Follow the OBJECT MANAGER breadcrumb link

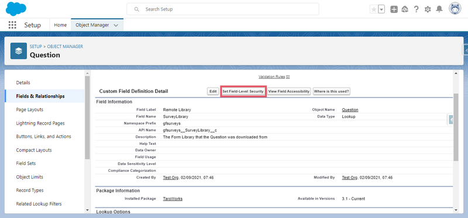point(65,47)
